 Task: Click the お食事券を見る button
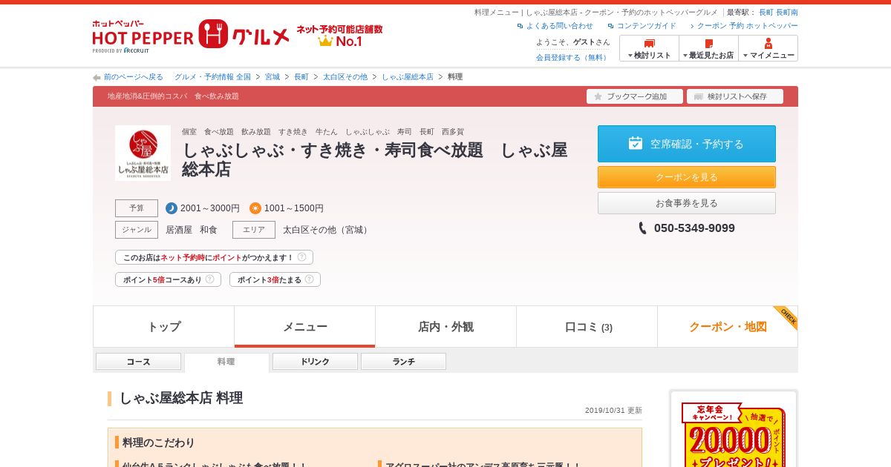687,203
